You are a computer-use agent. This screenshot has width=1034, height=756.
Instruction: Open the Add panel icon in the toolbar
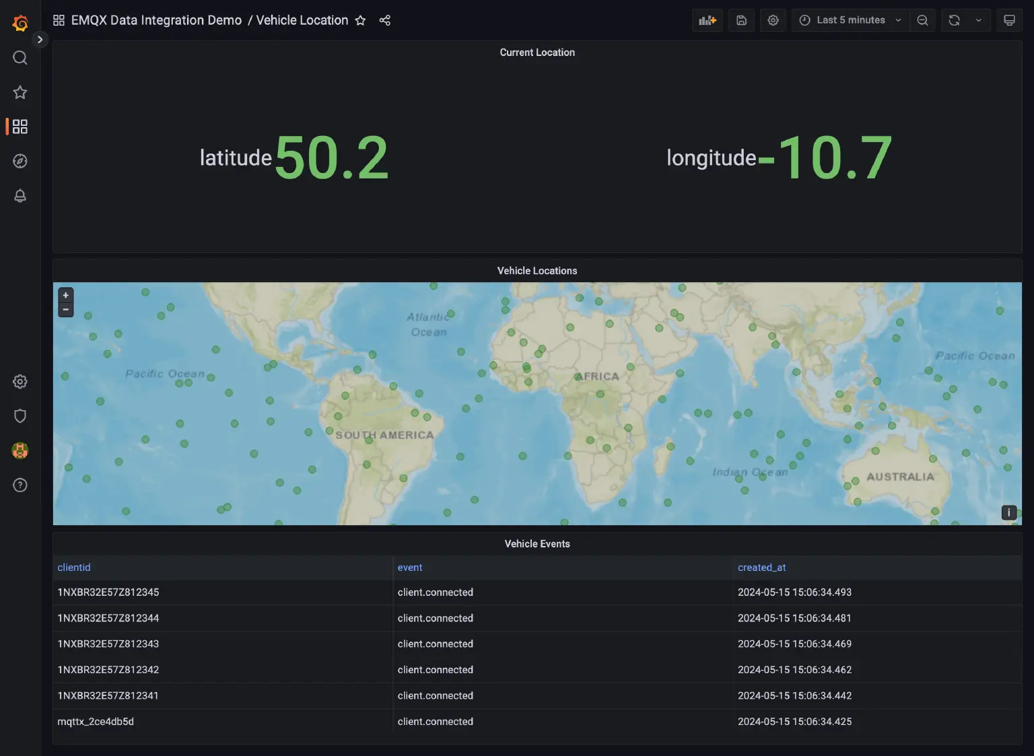click(x=707, y=20)
